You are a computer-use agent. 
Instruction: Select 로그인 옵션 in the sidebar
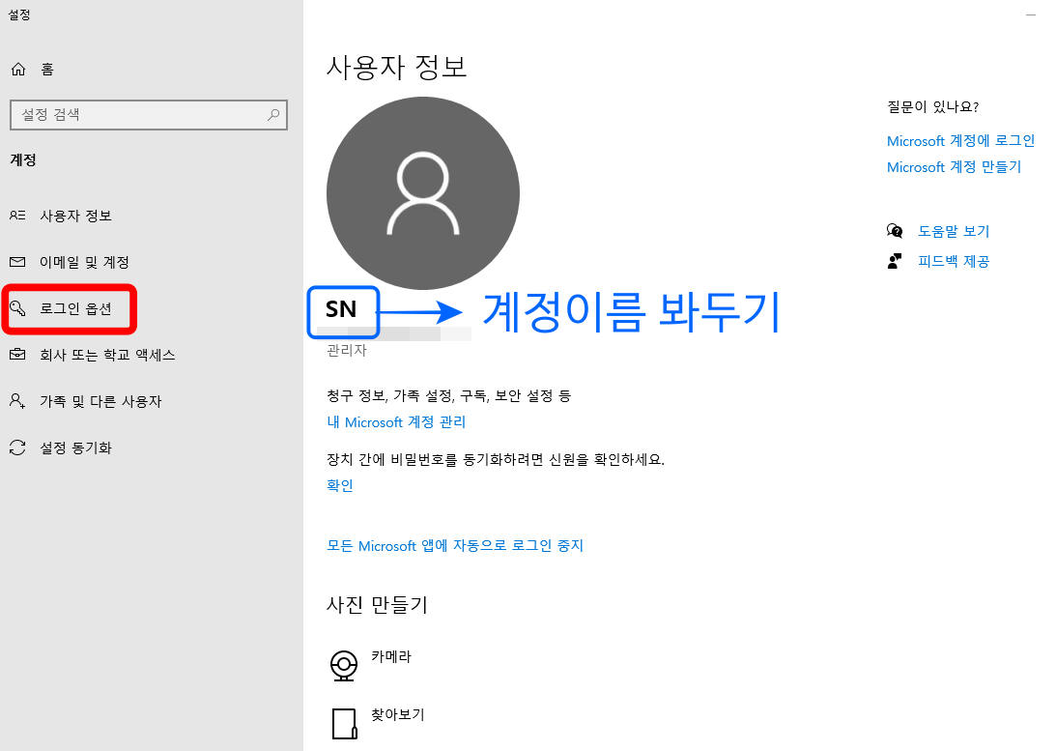pyautogui.click(x=75, y=308)
